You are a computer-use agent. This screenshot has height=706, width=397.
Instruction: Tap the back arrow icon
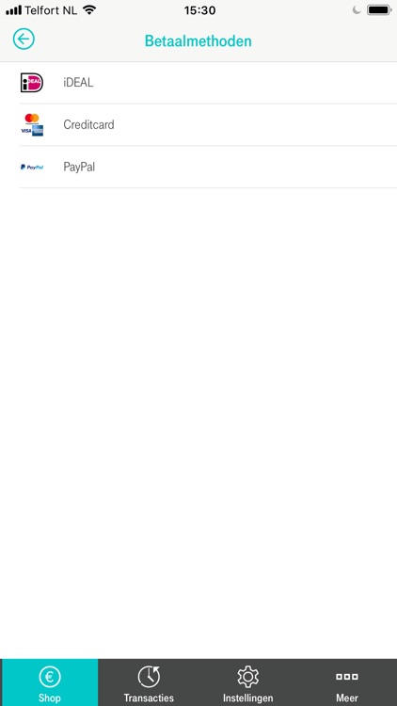pyautogui.click(x=24, y=40)
